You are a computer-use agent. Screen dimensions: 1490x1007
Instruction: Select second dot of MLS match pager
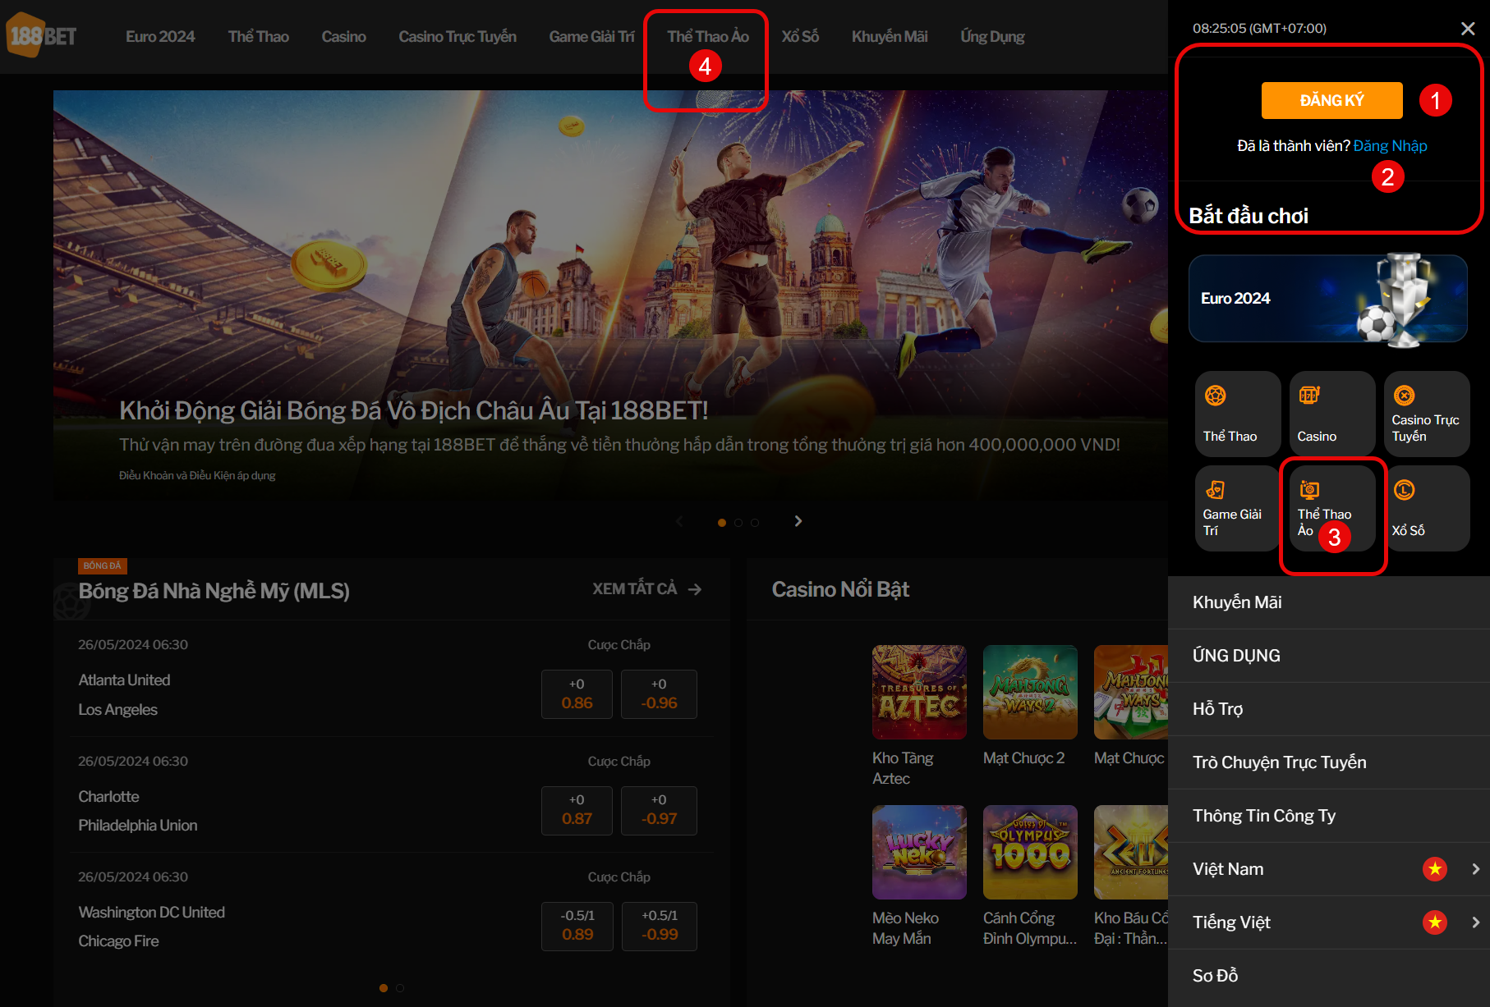point(400,988)
